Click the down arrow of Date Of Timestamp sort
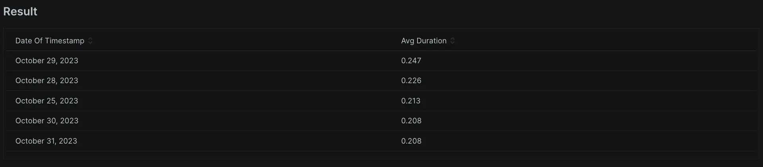The image size is (763, 167). (90, 43)
